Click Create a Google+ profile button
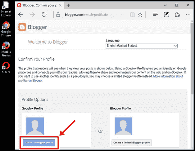The height and width of the screenshot is (151, 195). pos(39,143)
